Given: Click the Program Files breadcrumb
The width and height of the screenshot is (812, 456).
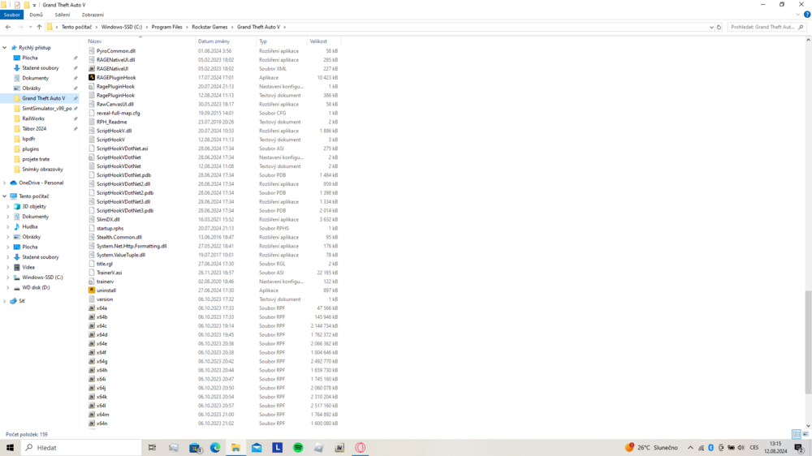Looking at the screenshot, I should tap(166, 27).
